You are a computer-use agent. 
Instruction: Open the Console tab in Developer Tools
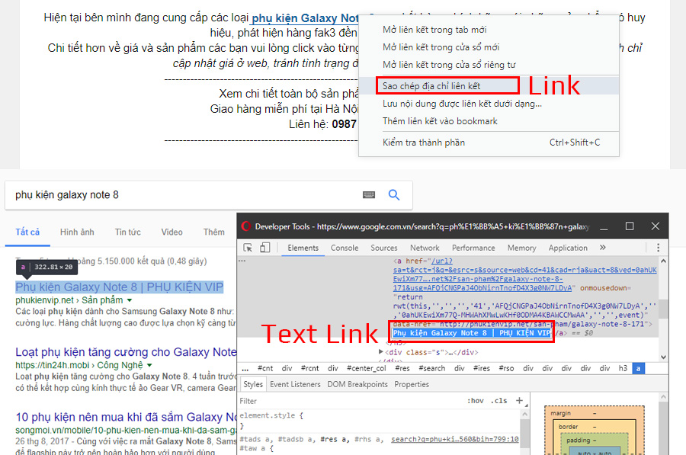[x=345, y=248]
